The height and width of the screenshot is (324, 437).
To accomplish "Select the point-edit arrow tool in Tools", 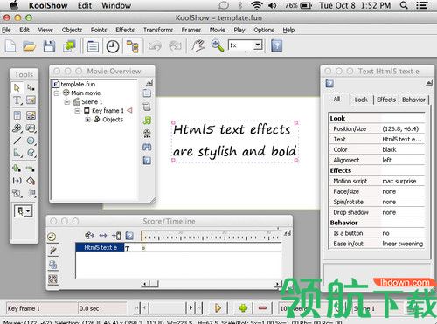I will tap(31, 87).
